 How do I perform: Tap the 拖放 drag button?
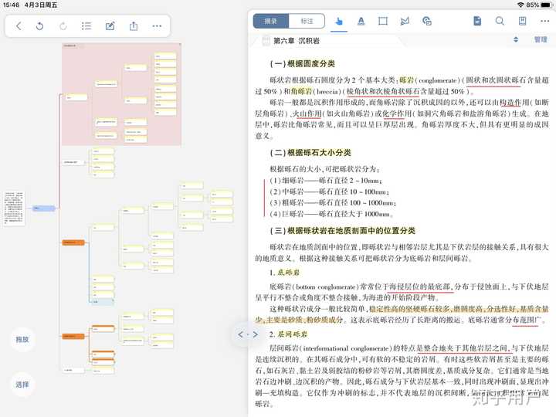point(22,339)
